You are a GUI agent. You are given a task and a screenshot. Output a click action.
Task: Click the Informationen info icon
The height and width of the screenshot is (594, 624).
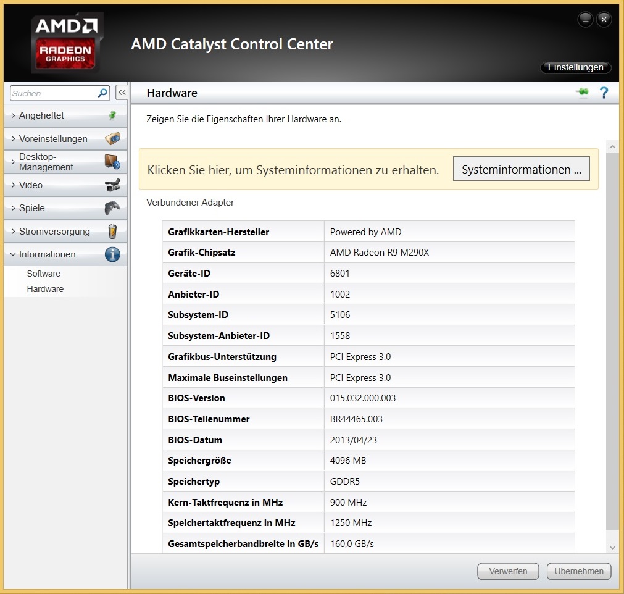112,254
